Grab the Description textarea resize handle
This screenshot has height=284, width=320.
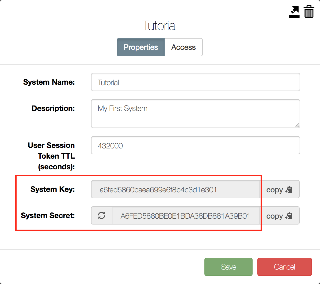coord(297,125)
